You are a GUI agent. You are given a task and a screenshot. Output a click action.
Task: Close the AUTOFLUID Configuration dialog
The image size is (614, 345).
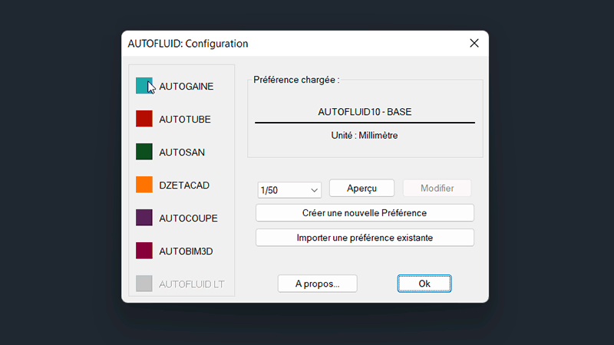474,43
